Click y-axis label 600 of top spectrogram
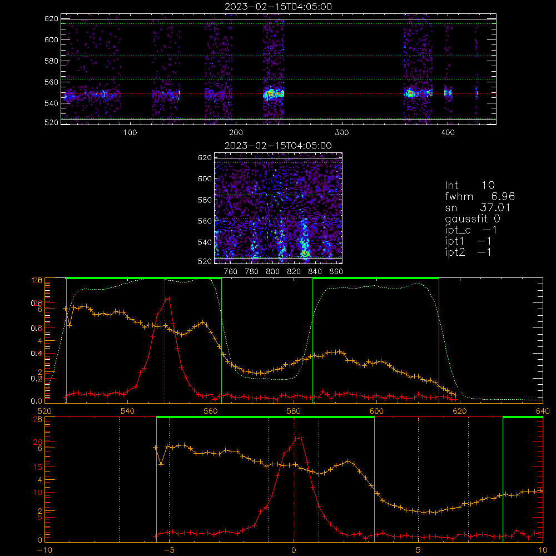 pyautogui.click(x=51, y=39)
